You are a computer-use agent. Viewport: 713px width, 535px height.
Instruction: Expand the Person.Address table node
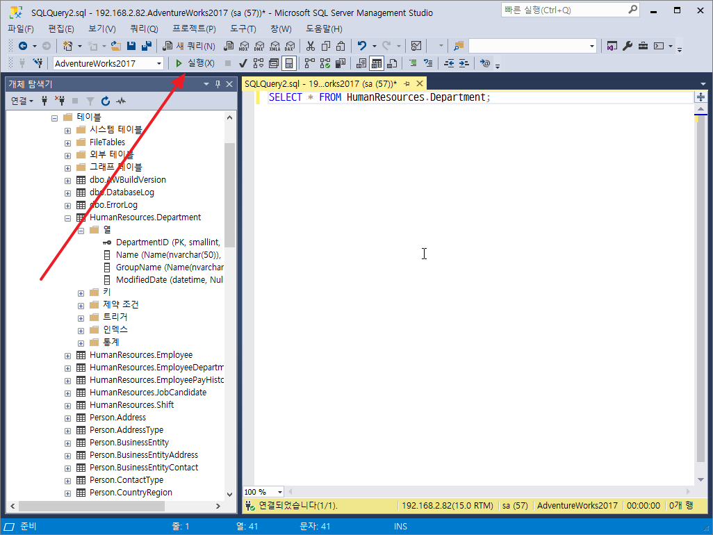[x=67, y=418]
